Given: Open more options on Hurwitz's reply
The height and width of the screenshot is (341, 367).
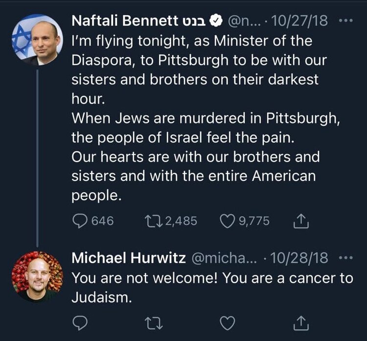Looking at the screenshot, I should (x=345, y=257).
